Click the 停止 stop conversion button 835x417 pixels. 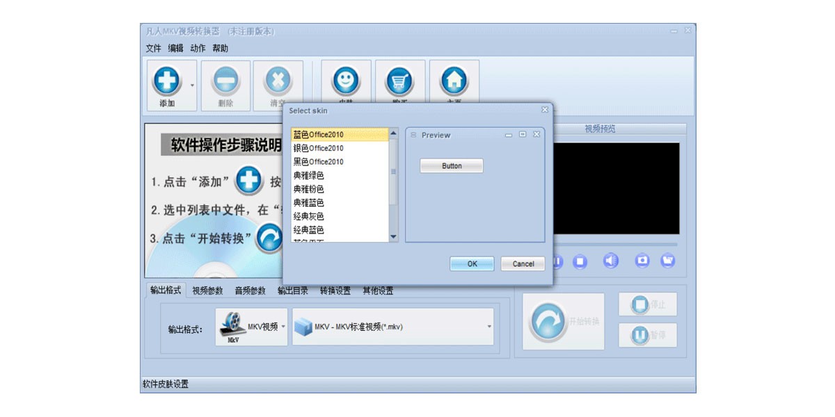pos(648,304)
